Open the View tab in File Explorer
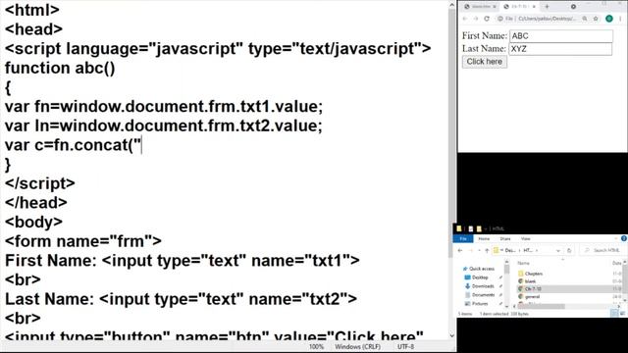 point(526,238)
